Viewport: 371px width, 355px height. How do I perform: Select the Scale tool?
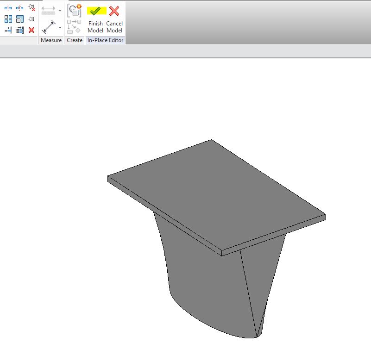[20, 19]
